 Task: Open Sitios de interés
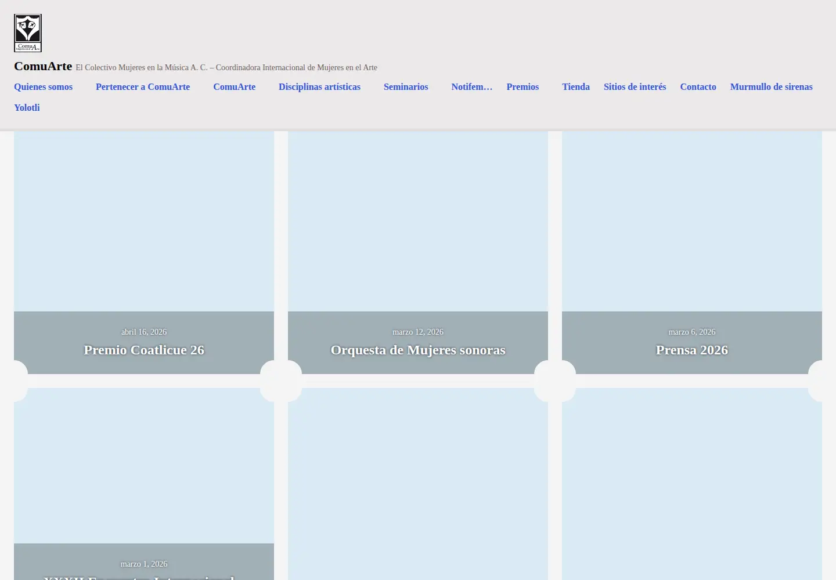pyautogui.click(x=635, y=87)
